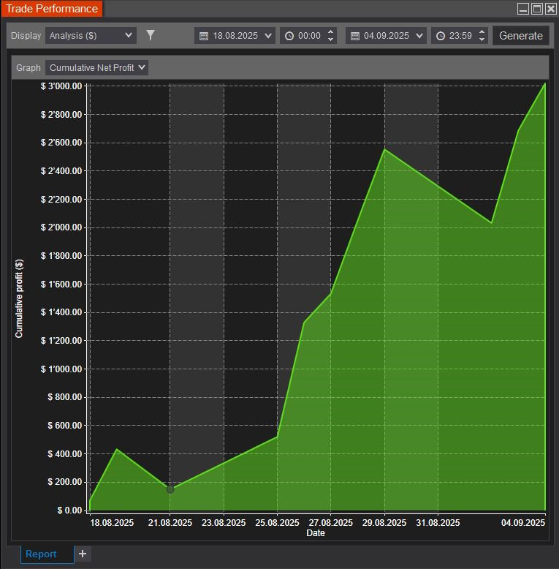Click the end time field 23:59
Viewport: 559px width, 569px height.
pyautogui.click(x=460, y=36)
